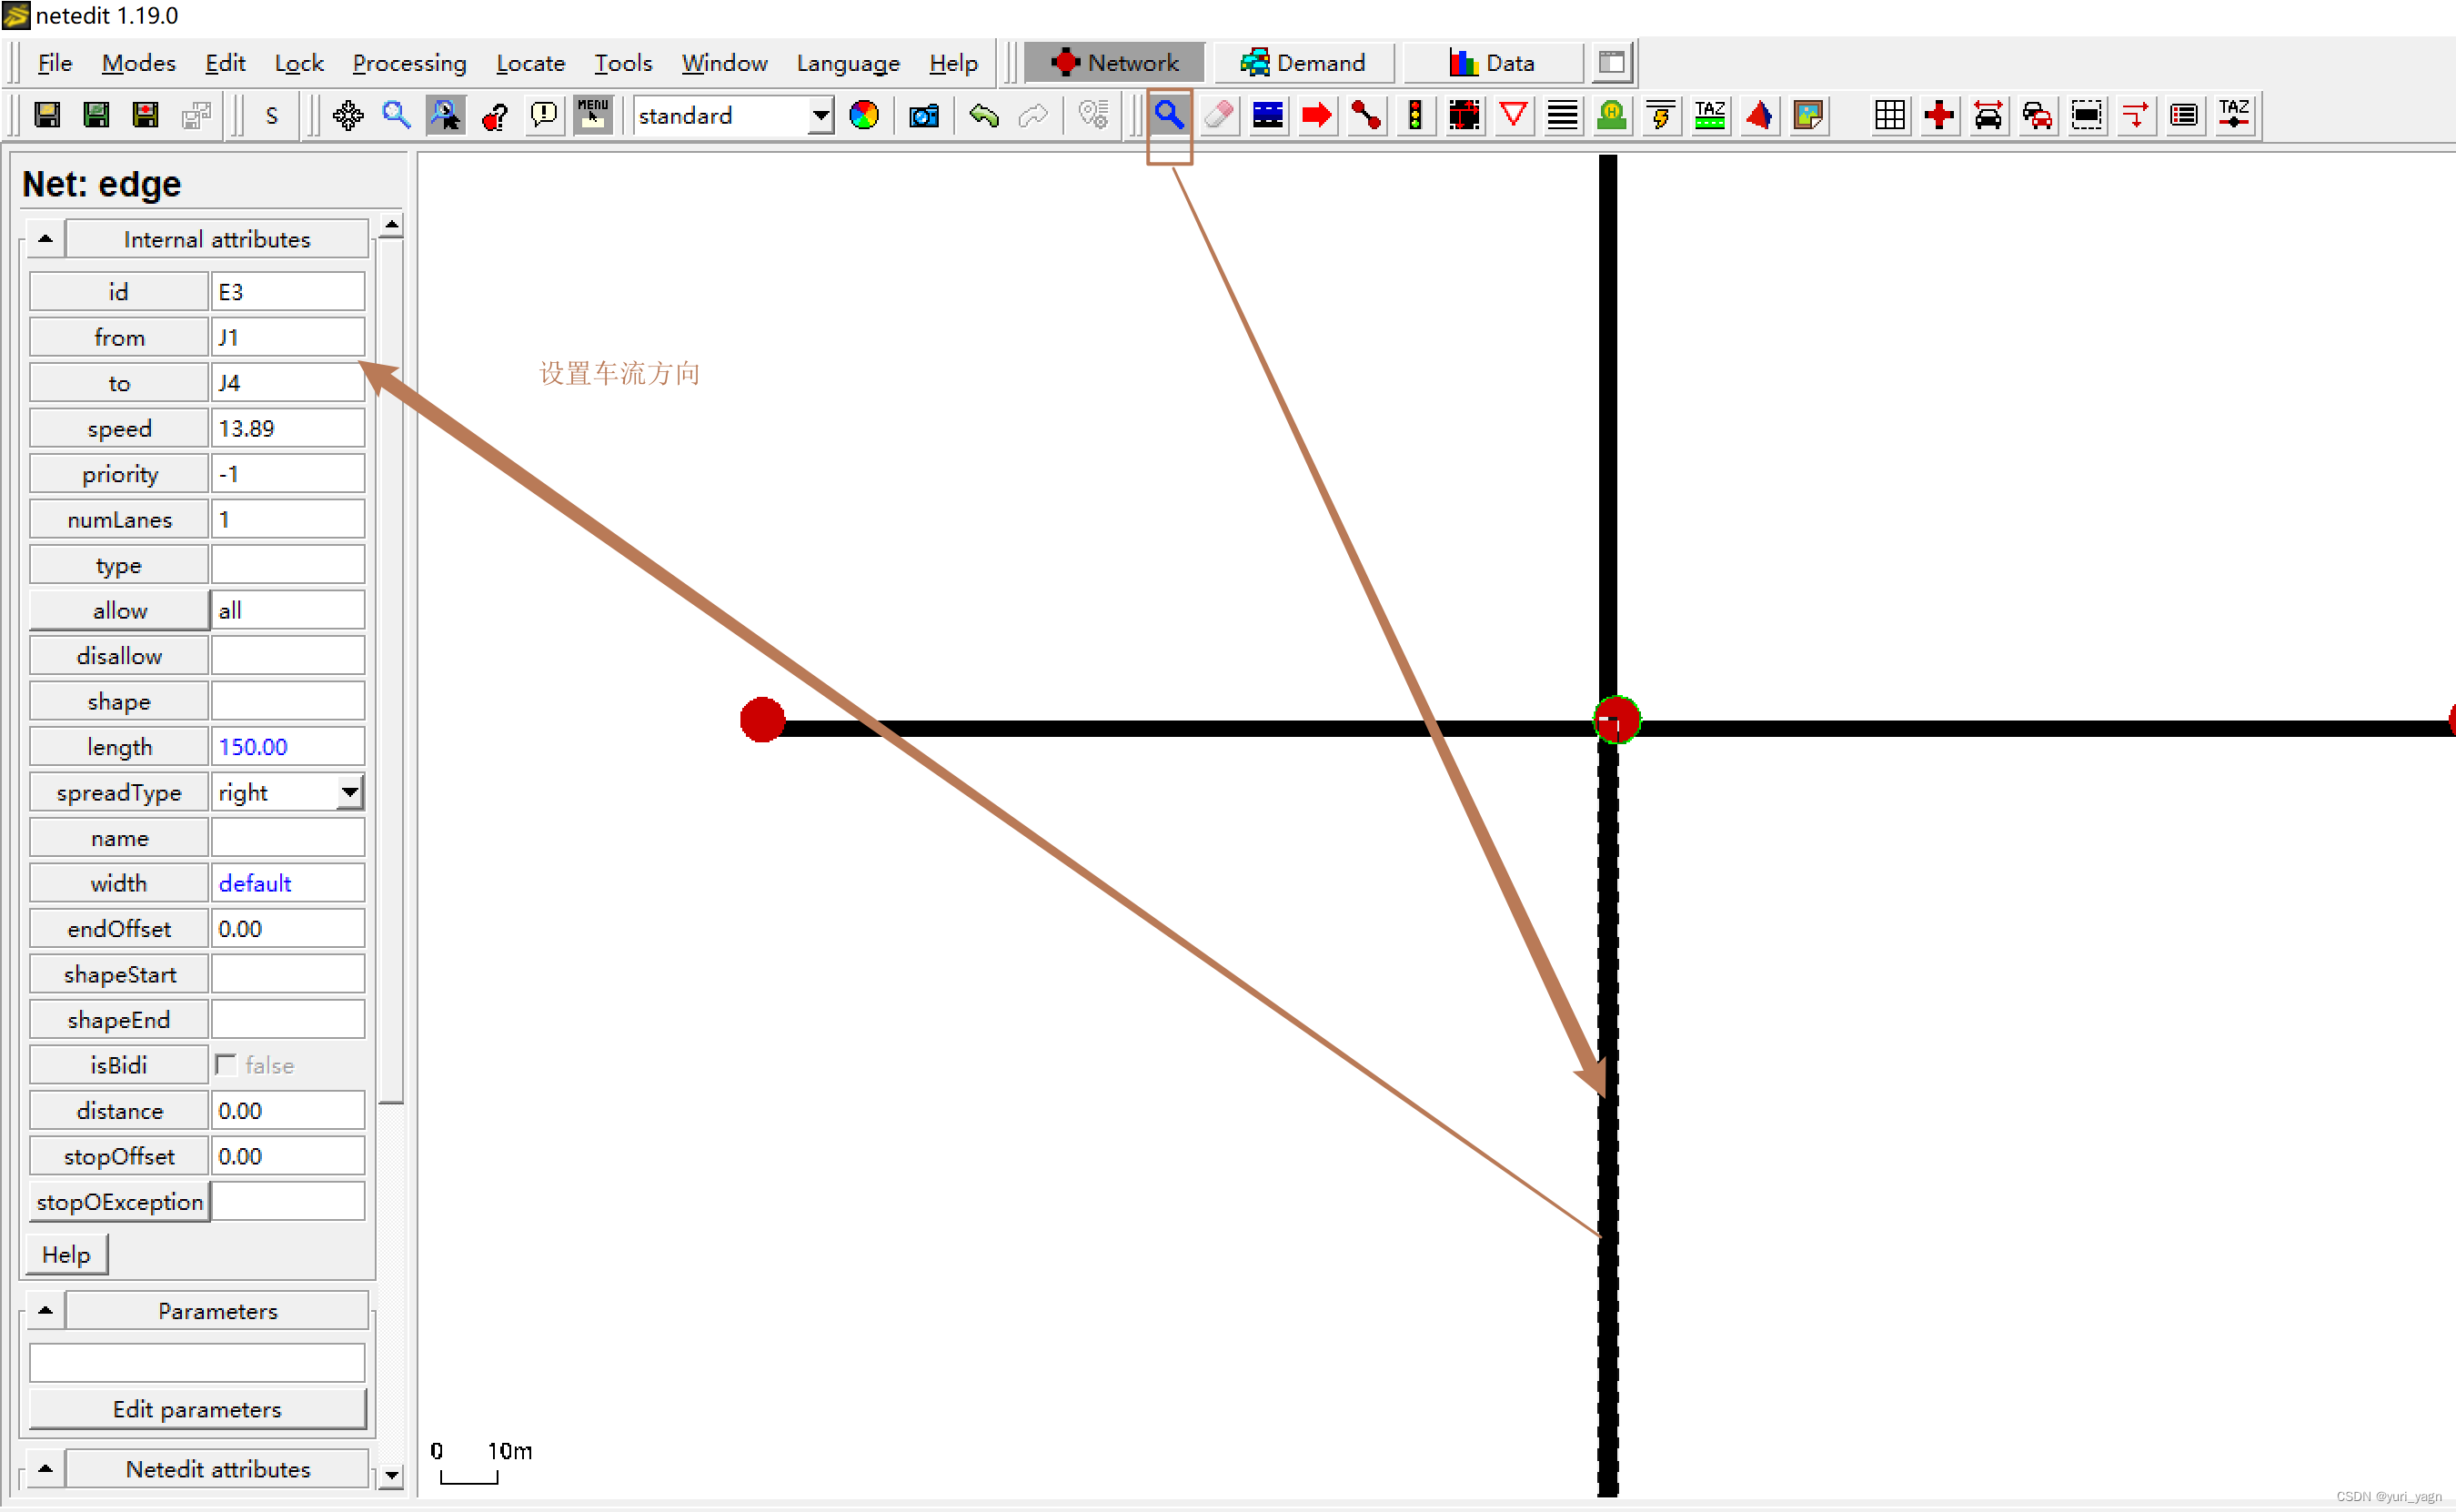The width and height of the screenshot is (2456, 1512).
Task: Take a screenshot with camera icon
Action: [922, 116]
